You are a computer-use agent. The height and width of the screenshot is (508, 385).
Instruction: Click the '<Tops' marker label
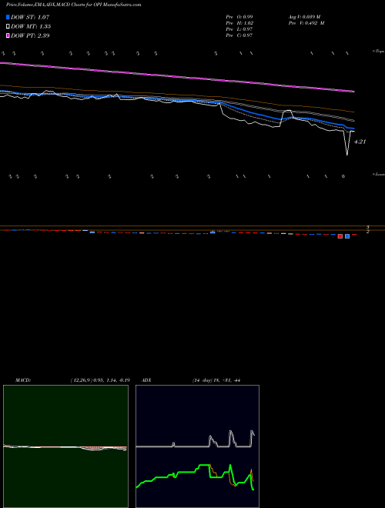(x=379, y=52)
